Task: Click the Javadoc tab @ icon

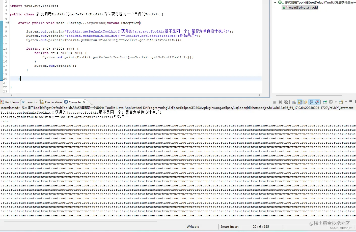Action: pos(23,102)
